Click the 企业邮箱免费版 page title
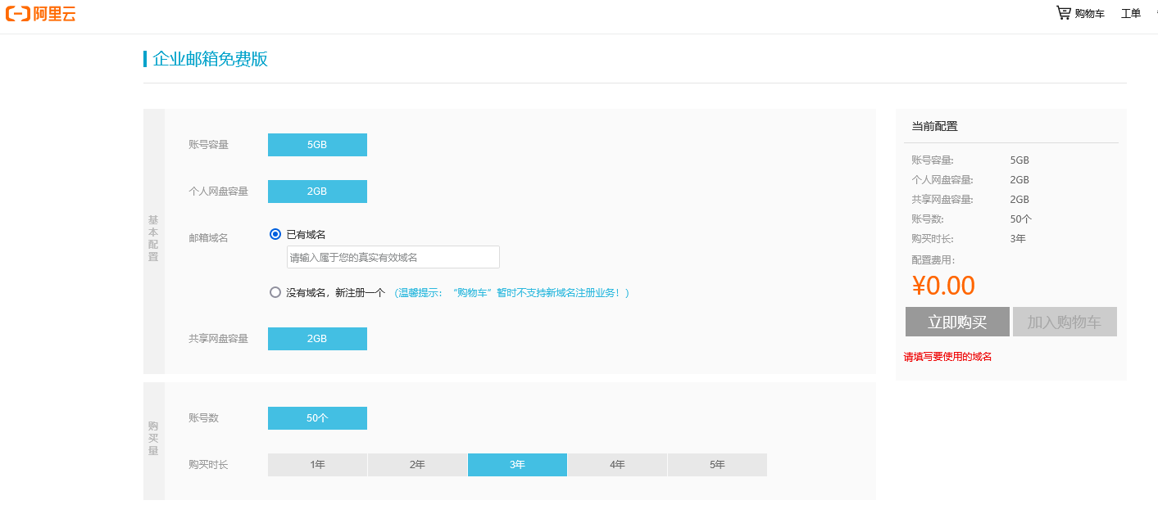The height and width of the screenshot is (523, 1158). point(210,59)
